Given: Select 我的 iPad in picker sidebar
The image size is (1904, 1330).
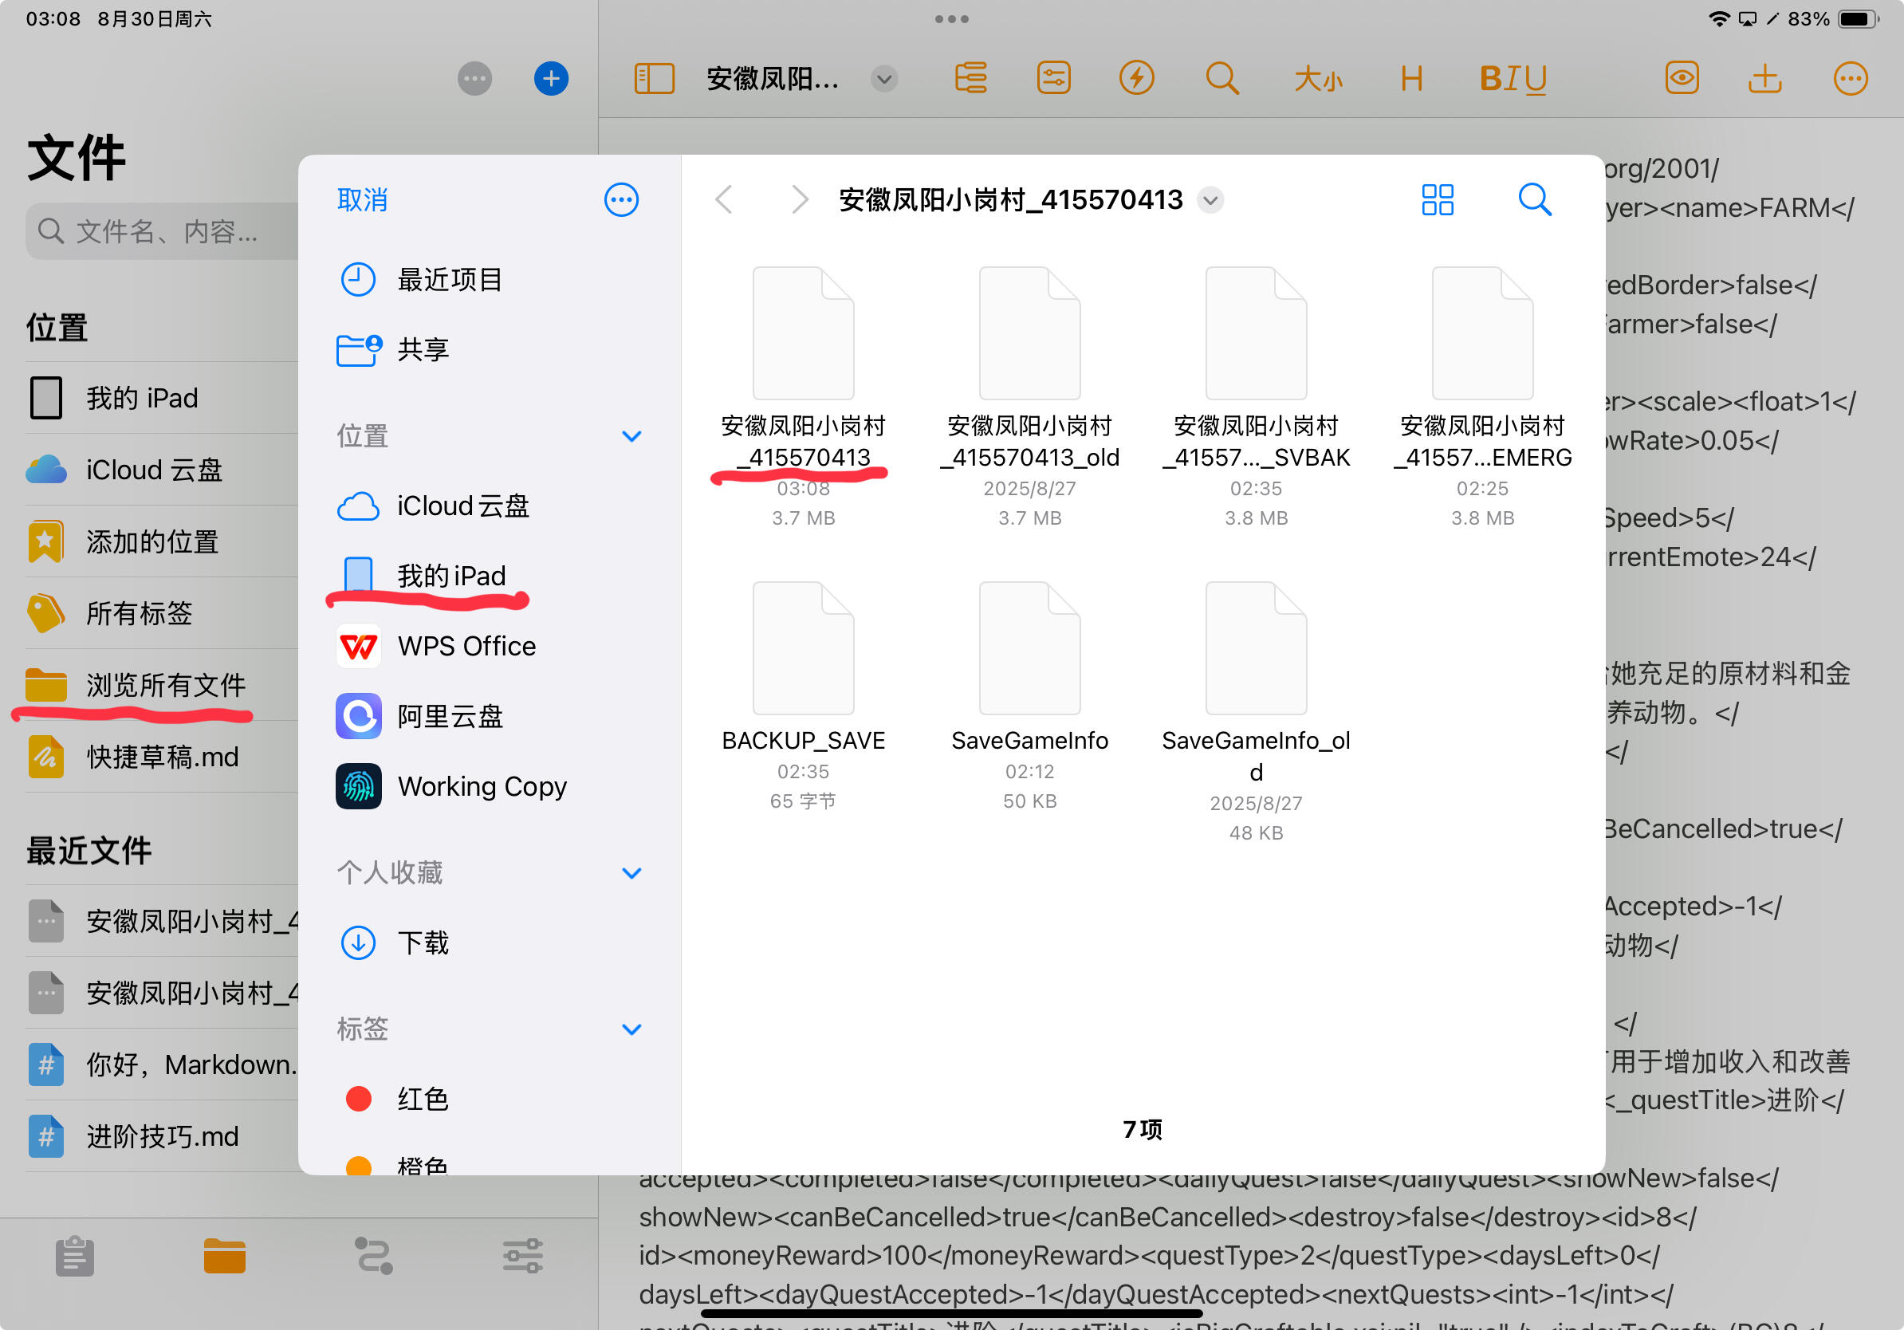Looking at the screenshot, I should click(x=490, y=576).
